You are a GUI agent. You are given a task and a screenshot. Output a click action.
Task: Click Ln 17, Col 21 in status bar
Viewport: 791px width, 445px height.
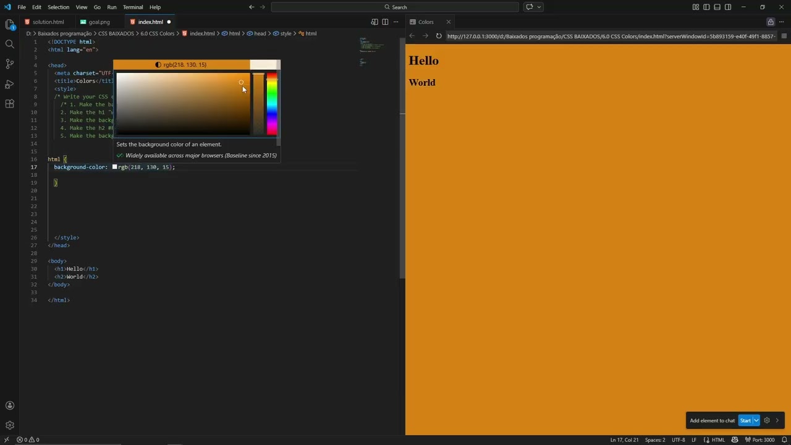[x=624, y=440]
